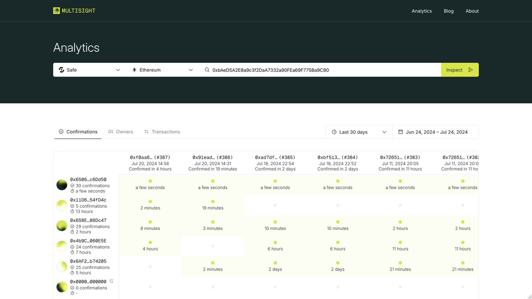Open the Last 30 days dropdown
The image size is (532, 299).
point(359,132)
